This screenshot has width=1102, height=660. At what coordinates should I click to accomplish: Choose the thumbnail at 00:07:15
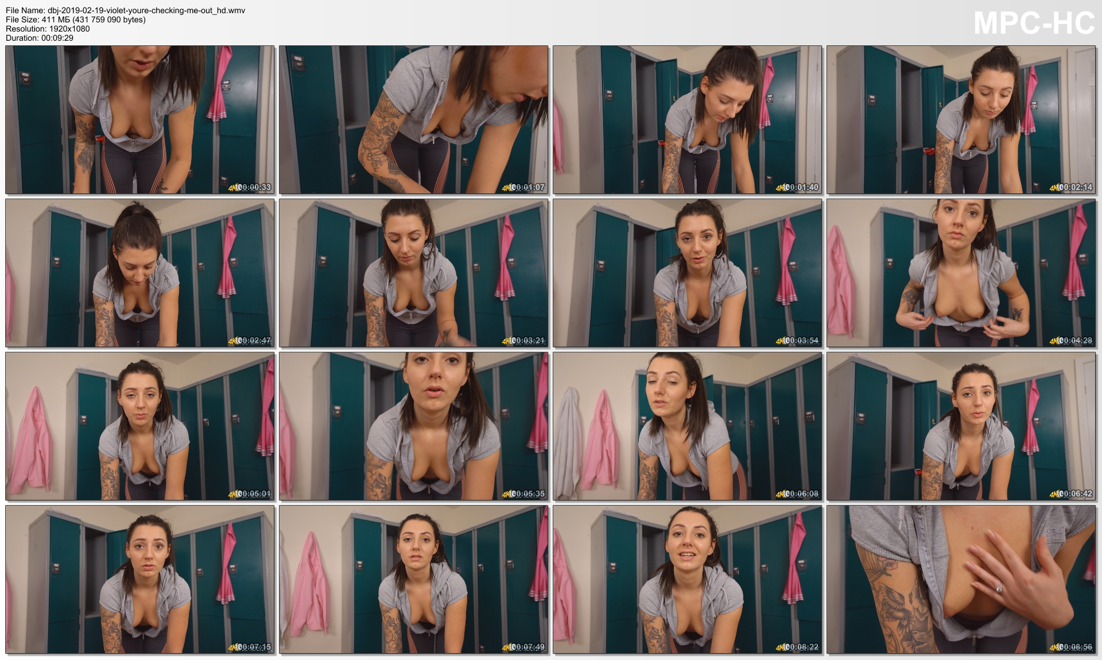(140, 579)
